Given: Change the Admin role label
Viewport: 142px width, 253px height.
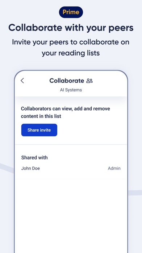Looking at the screenshot, I should click(x=114, y=168).
